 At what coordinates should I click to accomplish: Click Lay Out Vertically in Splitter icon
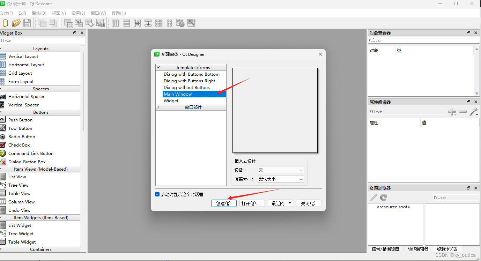tap(148, 23)
